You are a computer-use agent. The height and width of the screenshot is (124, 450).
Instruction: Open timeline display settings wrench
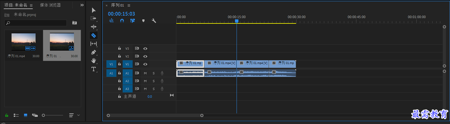click(154, 21)
